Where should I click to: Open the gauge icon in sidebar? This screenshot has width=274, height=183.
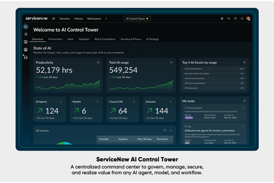coord(26,50)
